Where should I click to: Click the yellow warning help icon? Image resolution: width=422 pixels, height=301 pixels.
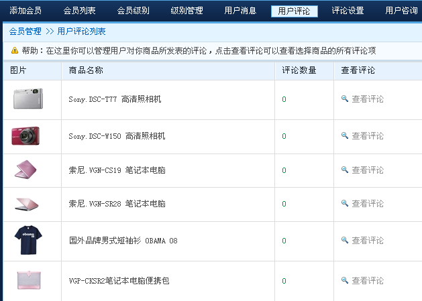[15, 50]
